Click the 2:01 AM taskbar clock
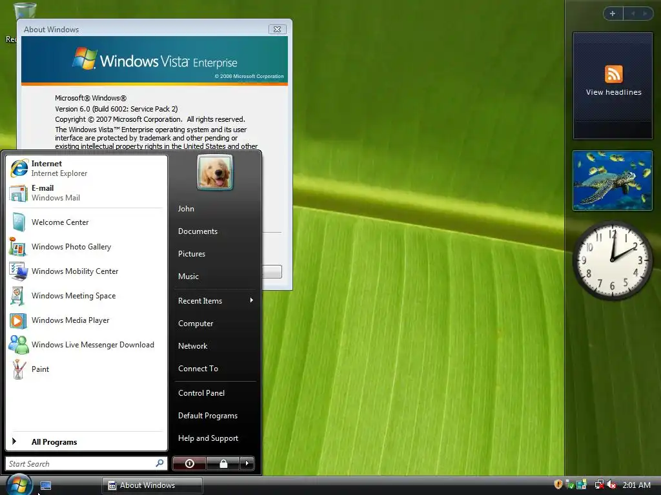 [x=636, y=485]
